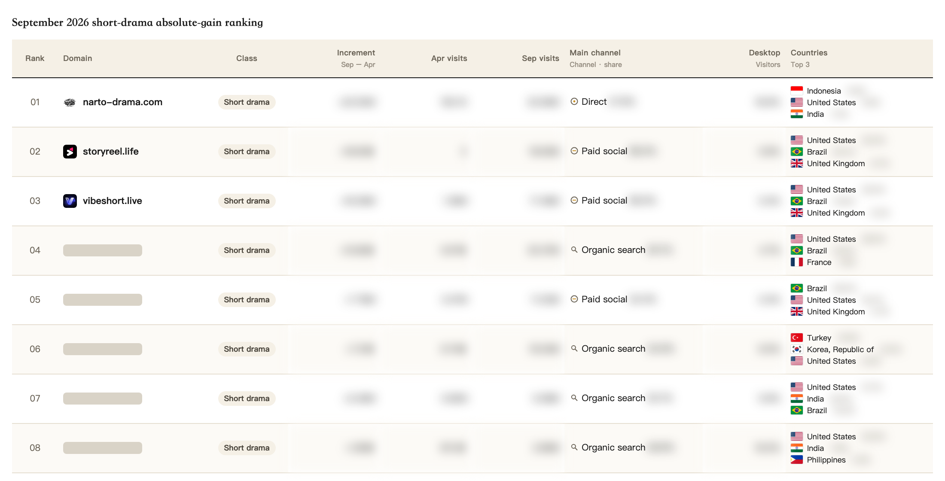
Task: Click Organic search magnifier icon in row 08
Action: point(574,448)
